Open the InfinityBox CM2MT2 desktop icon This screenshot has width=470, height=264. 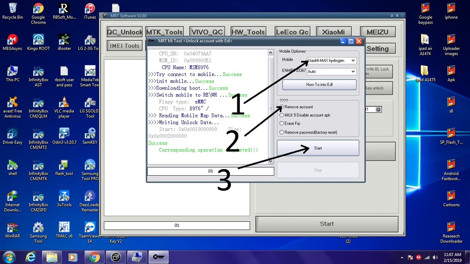tap(38, 139)
